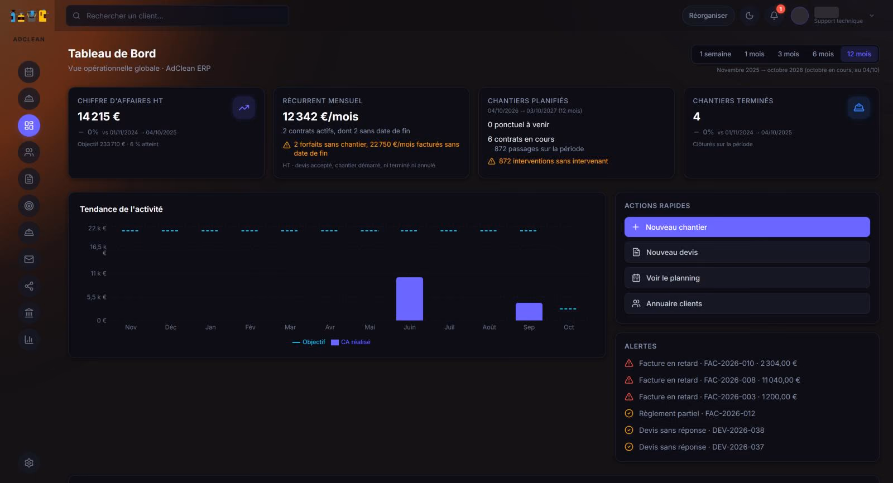893x483 pixels.
Task: Switch period to 1 mois
Action: pyautogui.click(x=755, y=54)
